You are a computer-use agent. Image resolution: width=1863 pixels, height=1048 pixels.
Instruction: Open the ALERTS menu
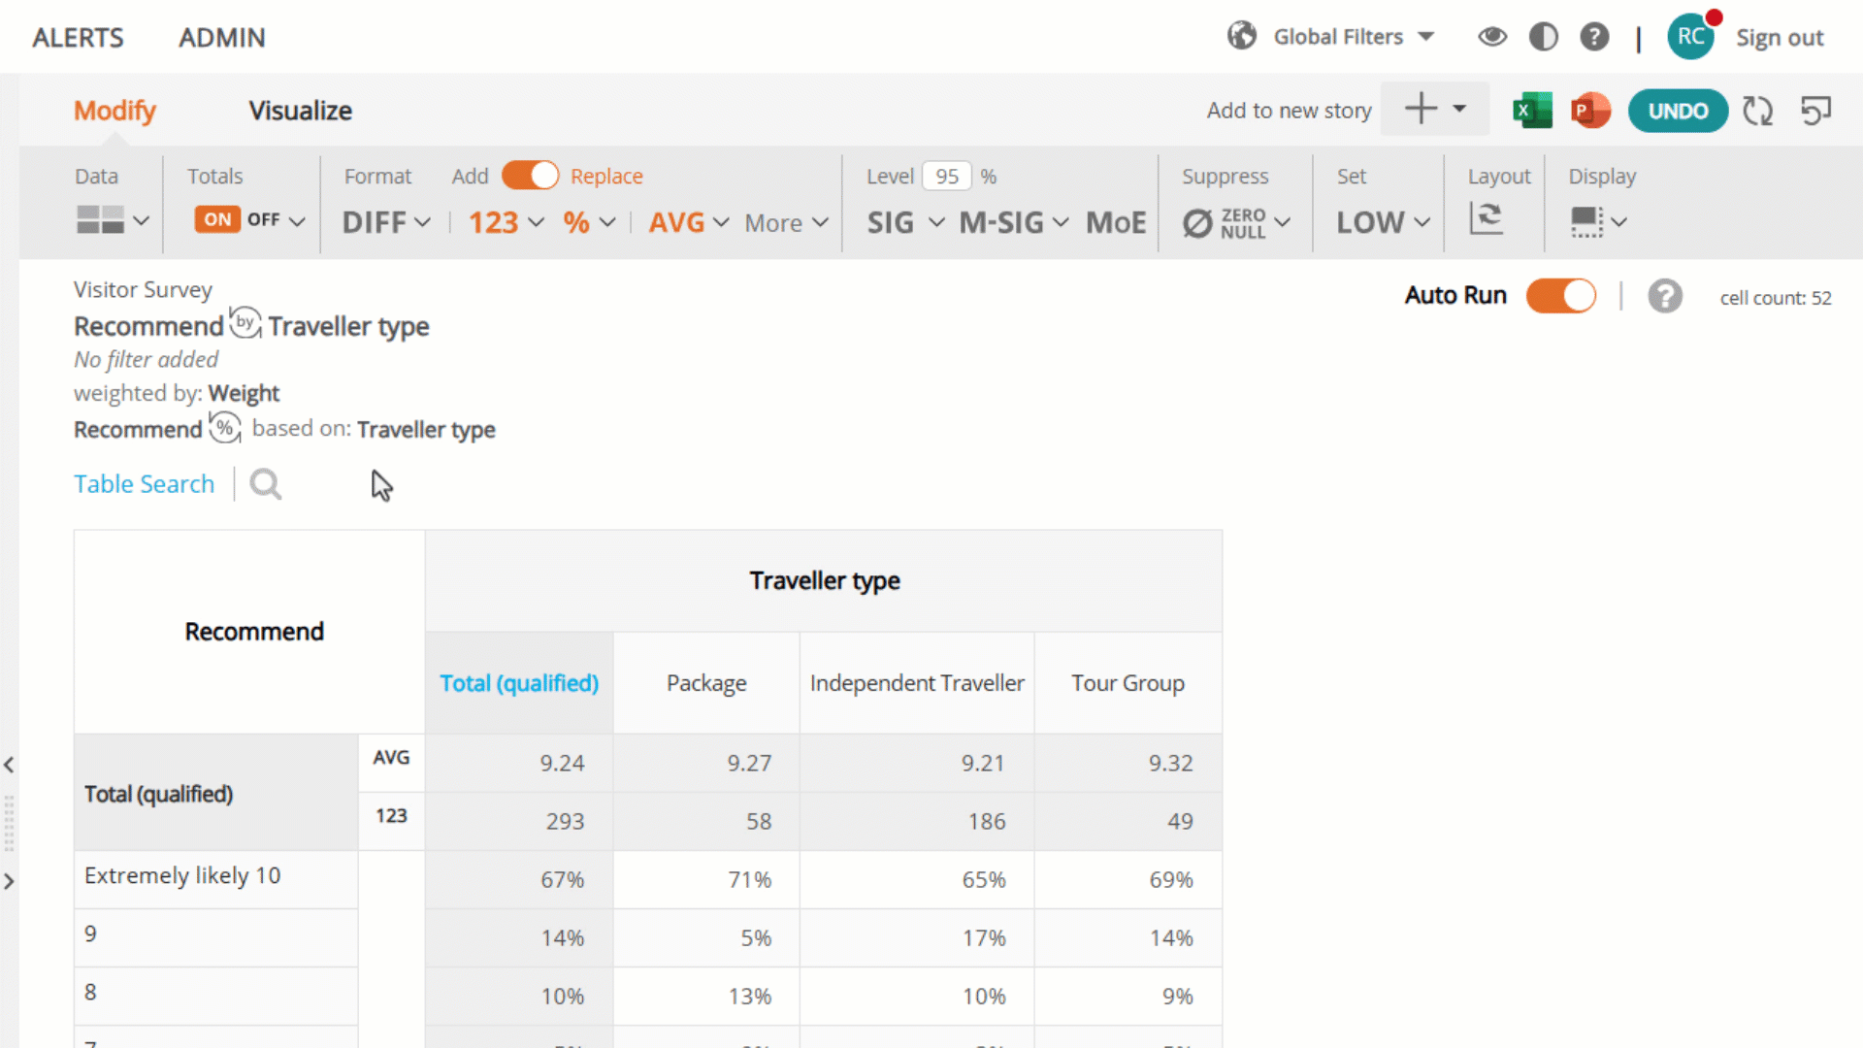coord(78,37)
